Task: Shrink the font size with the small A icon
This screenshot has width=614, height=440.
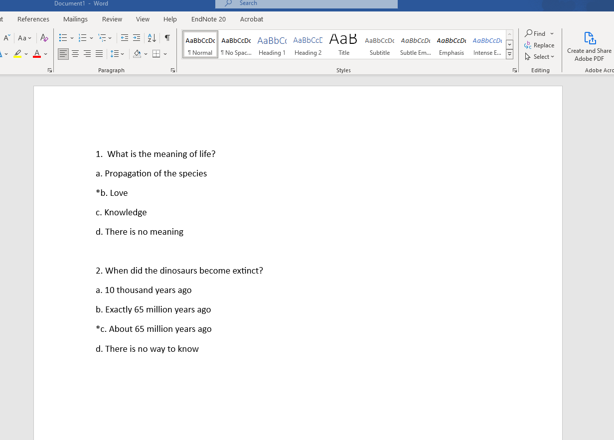Action: click(6, 38)
